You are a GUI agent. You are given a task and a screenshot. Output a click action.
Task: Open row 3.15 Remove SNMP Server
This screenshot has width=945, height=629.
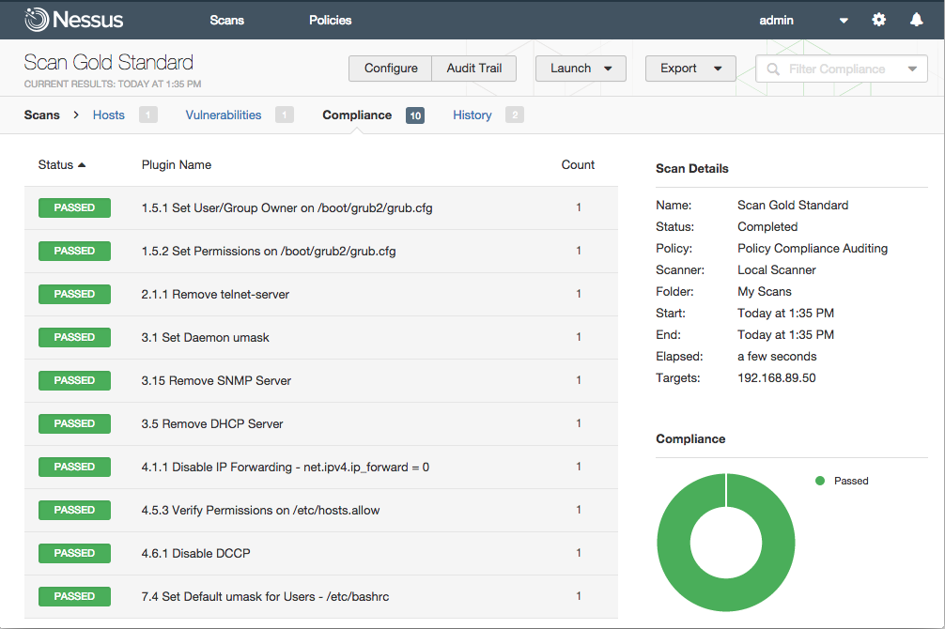(x=321, y=381)
